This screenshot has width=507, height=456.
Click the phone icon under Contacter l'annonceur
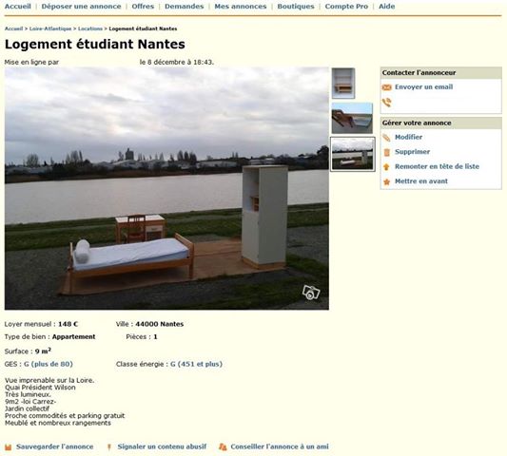pyautogui.click(x=387, y=103)
